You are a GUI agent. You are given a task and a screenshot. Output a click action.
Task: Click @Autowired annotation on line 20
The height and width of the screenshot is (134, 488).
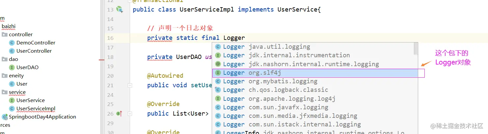[165, 76]
